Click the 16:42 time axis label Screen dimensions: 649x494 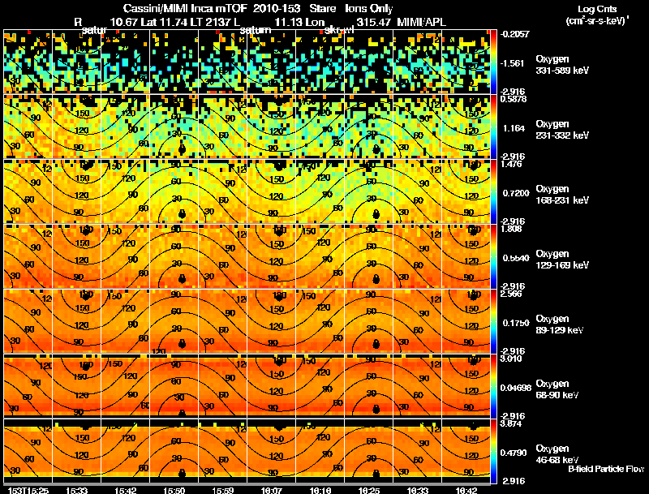pos(466,491)
